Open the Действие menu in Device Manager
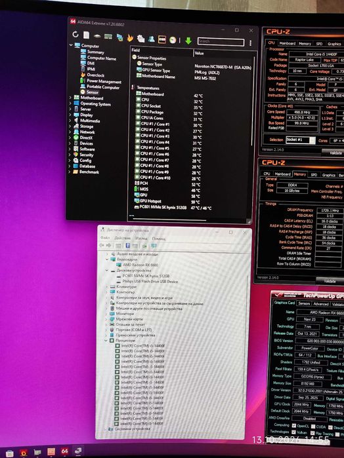Screen dimensions: 344x458 click(x=122, y=238)
